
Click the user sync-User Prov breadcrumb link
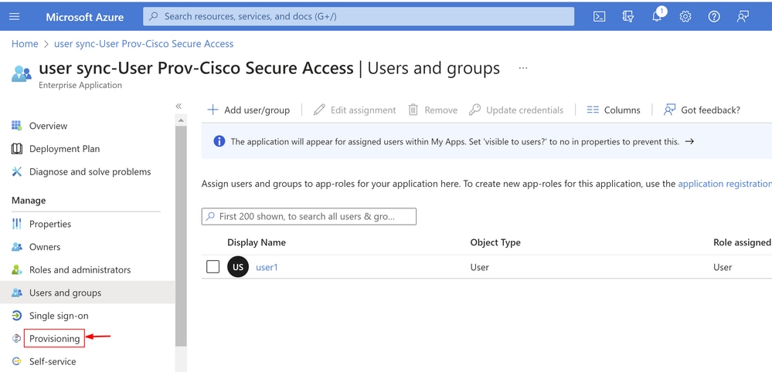[x=144, y=44]
